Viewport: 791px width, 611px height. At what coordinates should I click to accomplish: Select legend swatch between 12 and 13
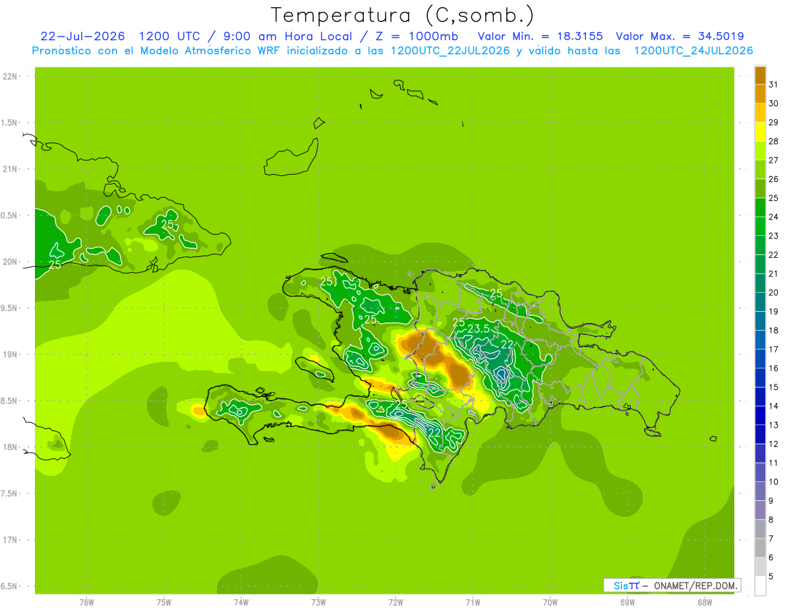pos(760,434)
